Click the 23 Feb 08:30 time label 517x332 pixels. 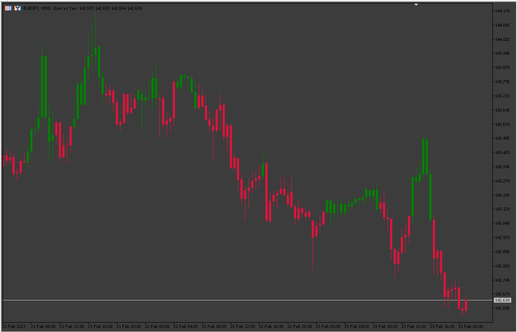coord(385,327)
